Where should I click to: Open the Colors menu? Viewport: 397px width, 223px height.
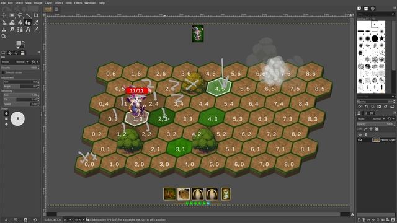59,3
